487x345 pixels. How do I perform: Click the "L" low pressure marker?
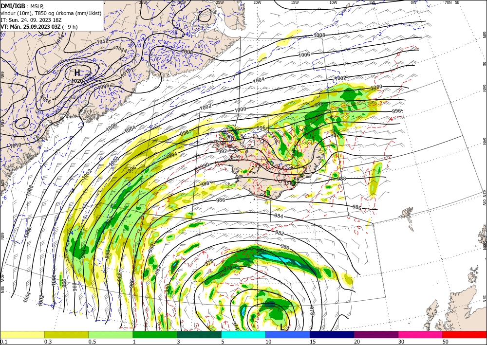[282, 327]
